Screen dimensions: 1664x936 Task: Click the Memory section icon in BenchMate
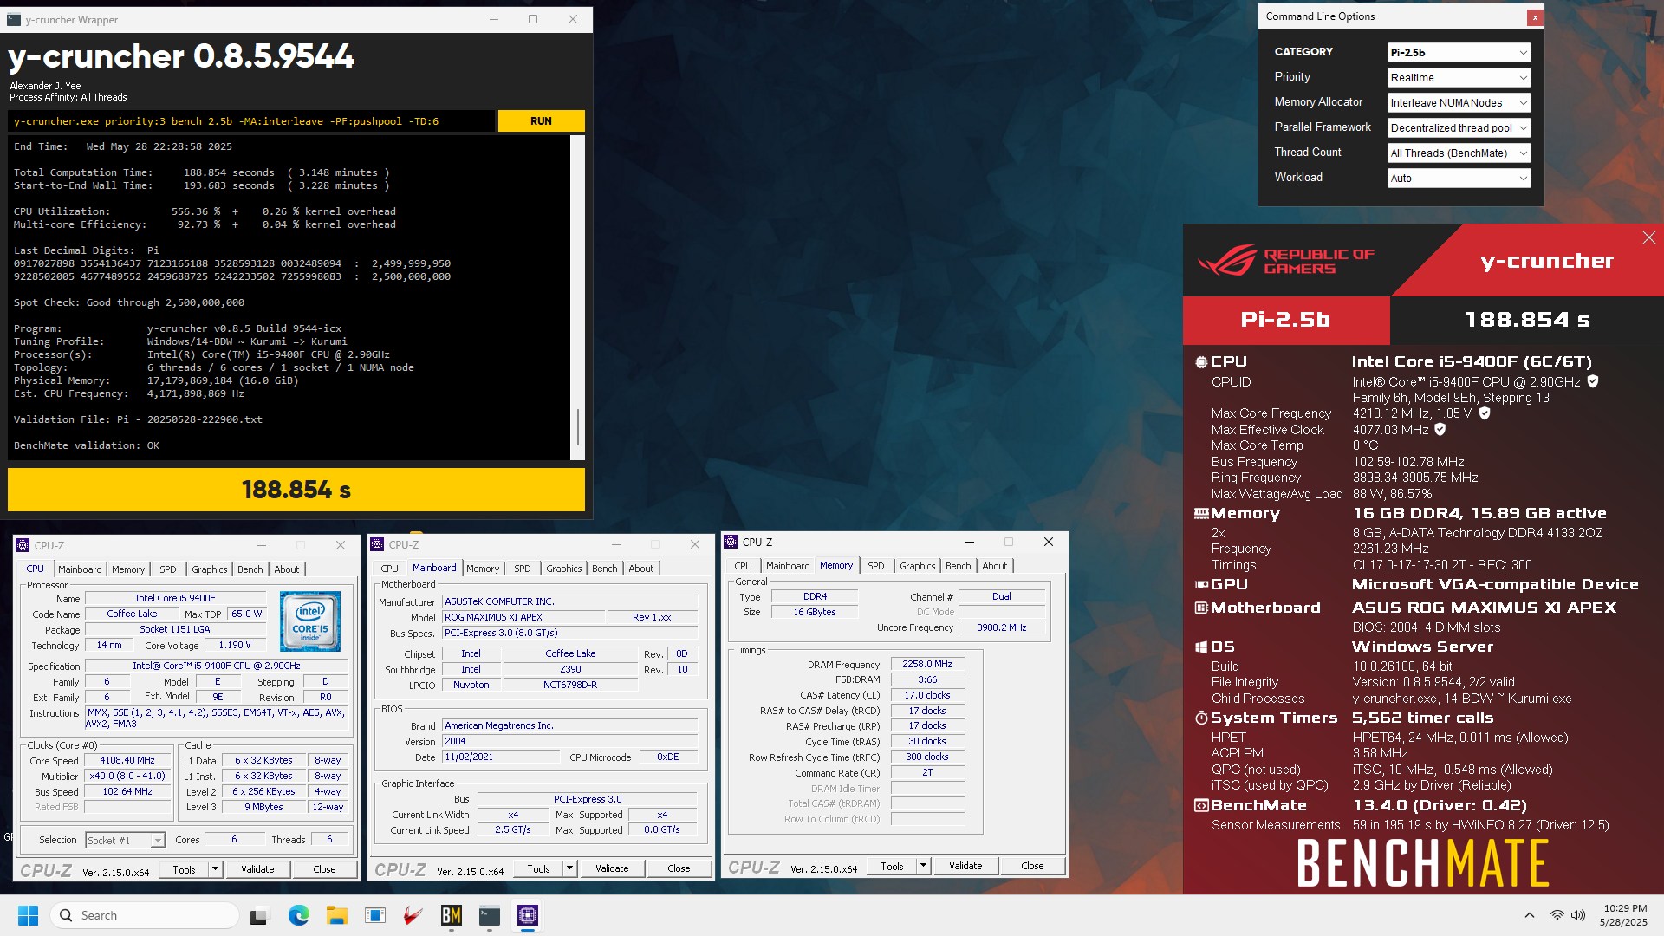(1201, 514)
